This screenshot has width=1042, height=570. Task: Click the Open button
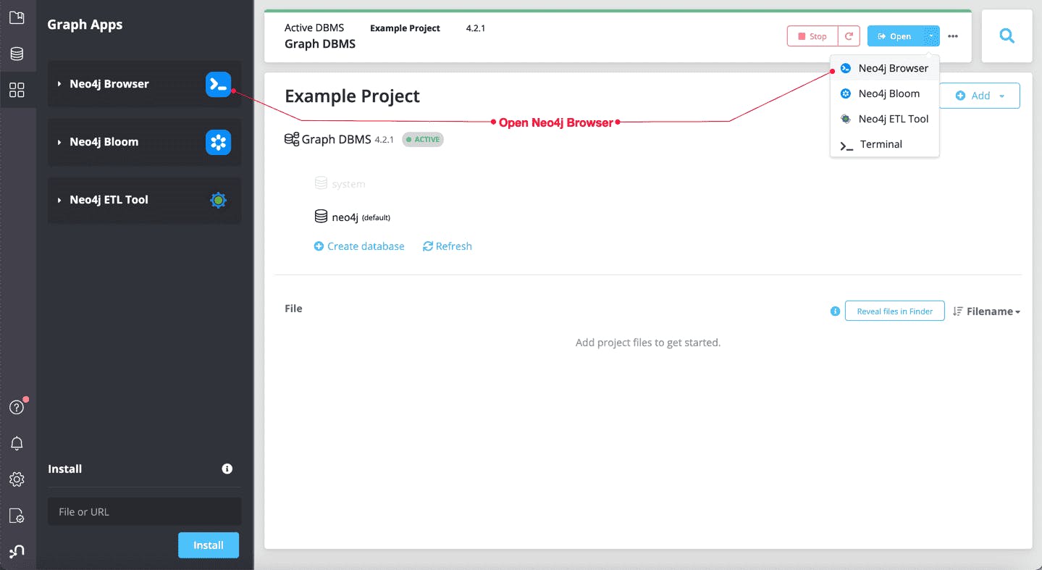tap(895, 36)
